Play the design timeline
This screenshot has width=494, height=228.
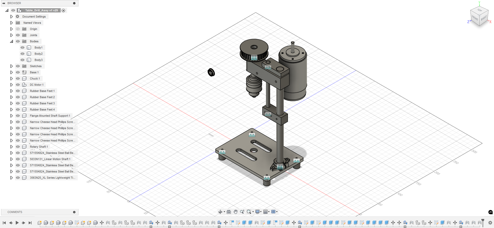click(x=17, y=223)
